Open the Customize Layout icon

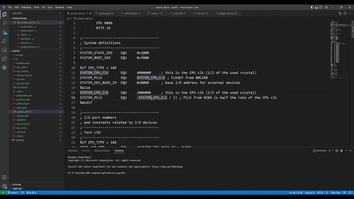[326, 7]
